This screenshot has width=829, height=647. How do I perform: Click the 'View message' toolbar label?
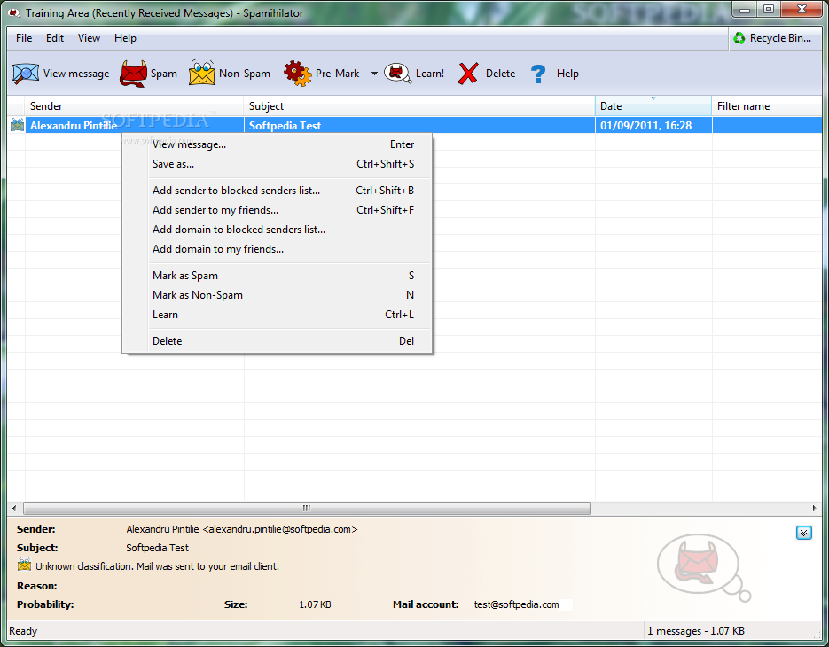(x=76, y=74)
